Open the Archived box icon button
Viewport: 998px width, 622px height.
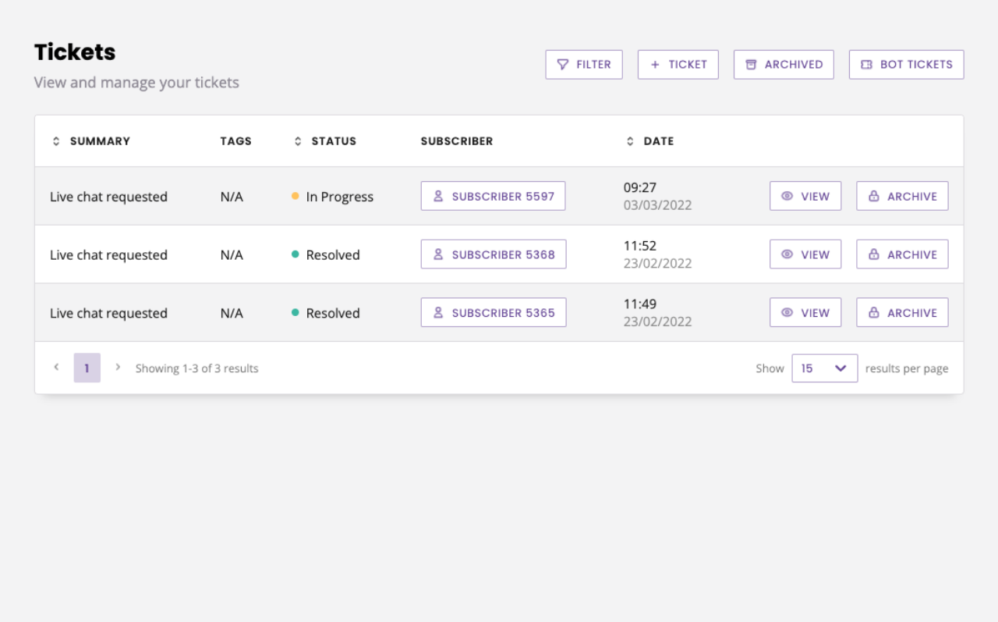[784, 65]
